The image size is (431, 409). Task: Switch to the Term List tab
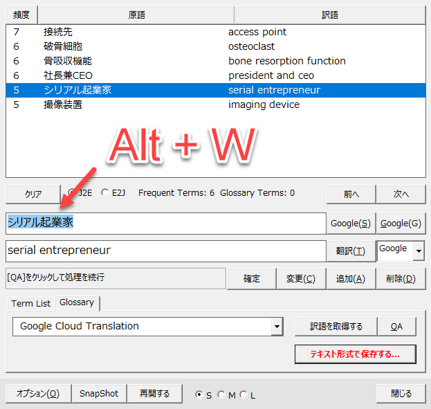click(31, 303)
